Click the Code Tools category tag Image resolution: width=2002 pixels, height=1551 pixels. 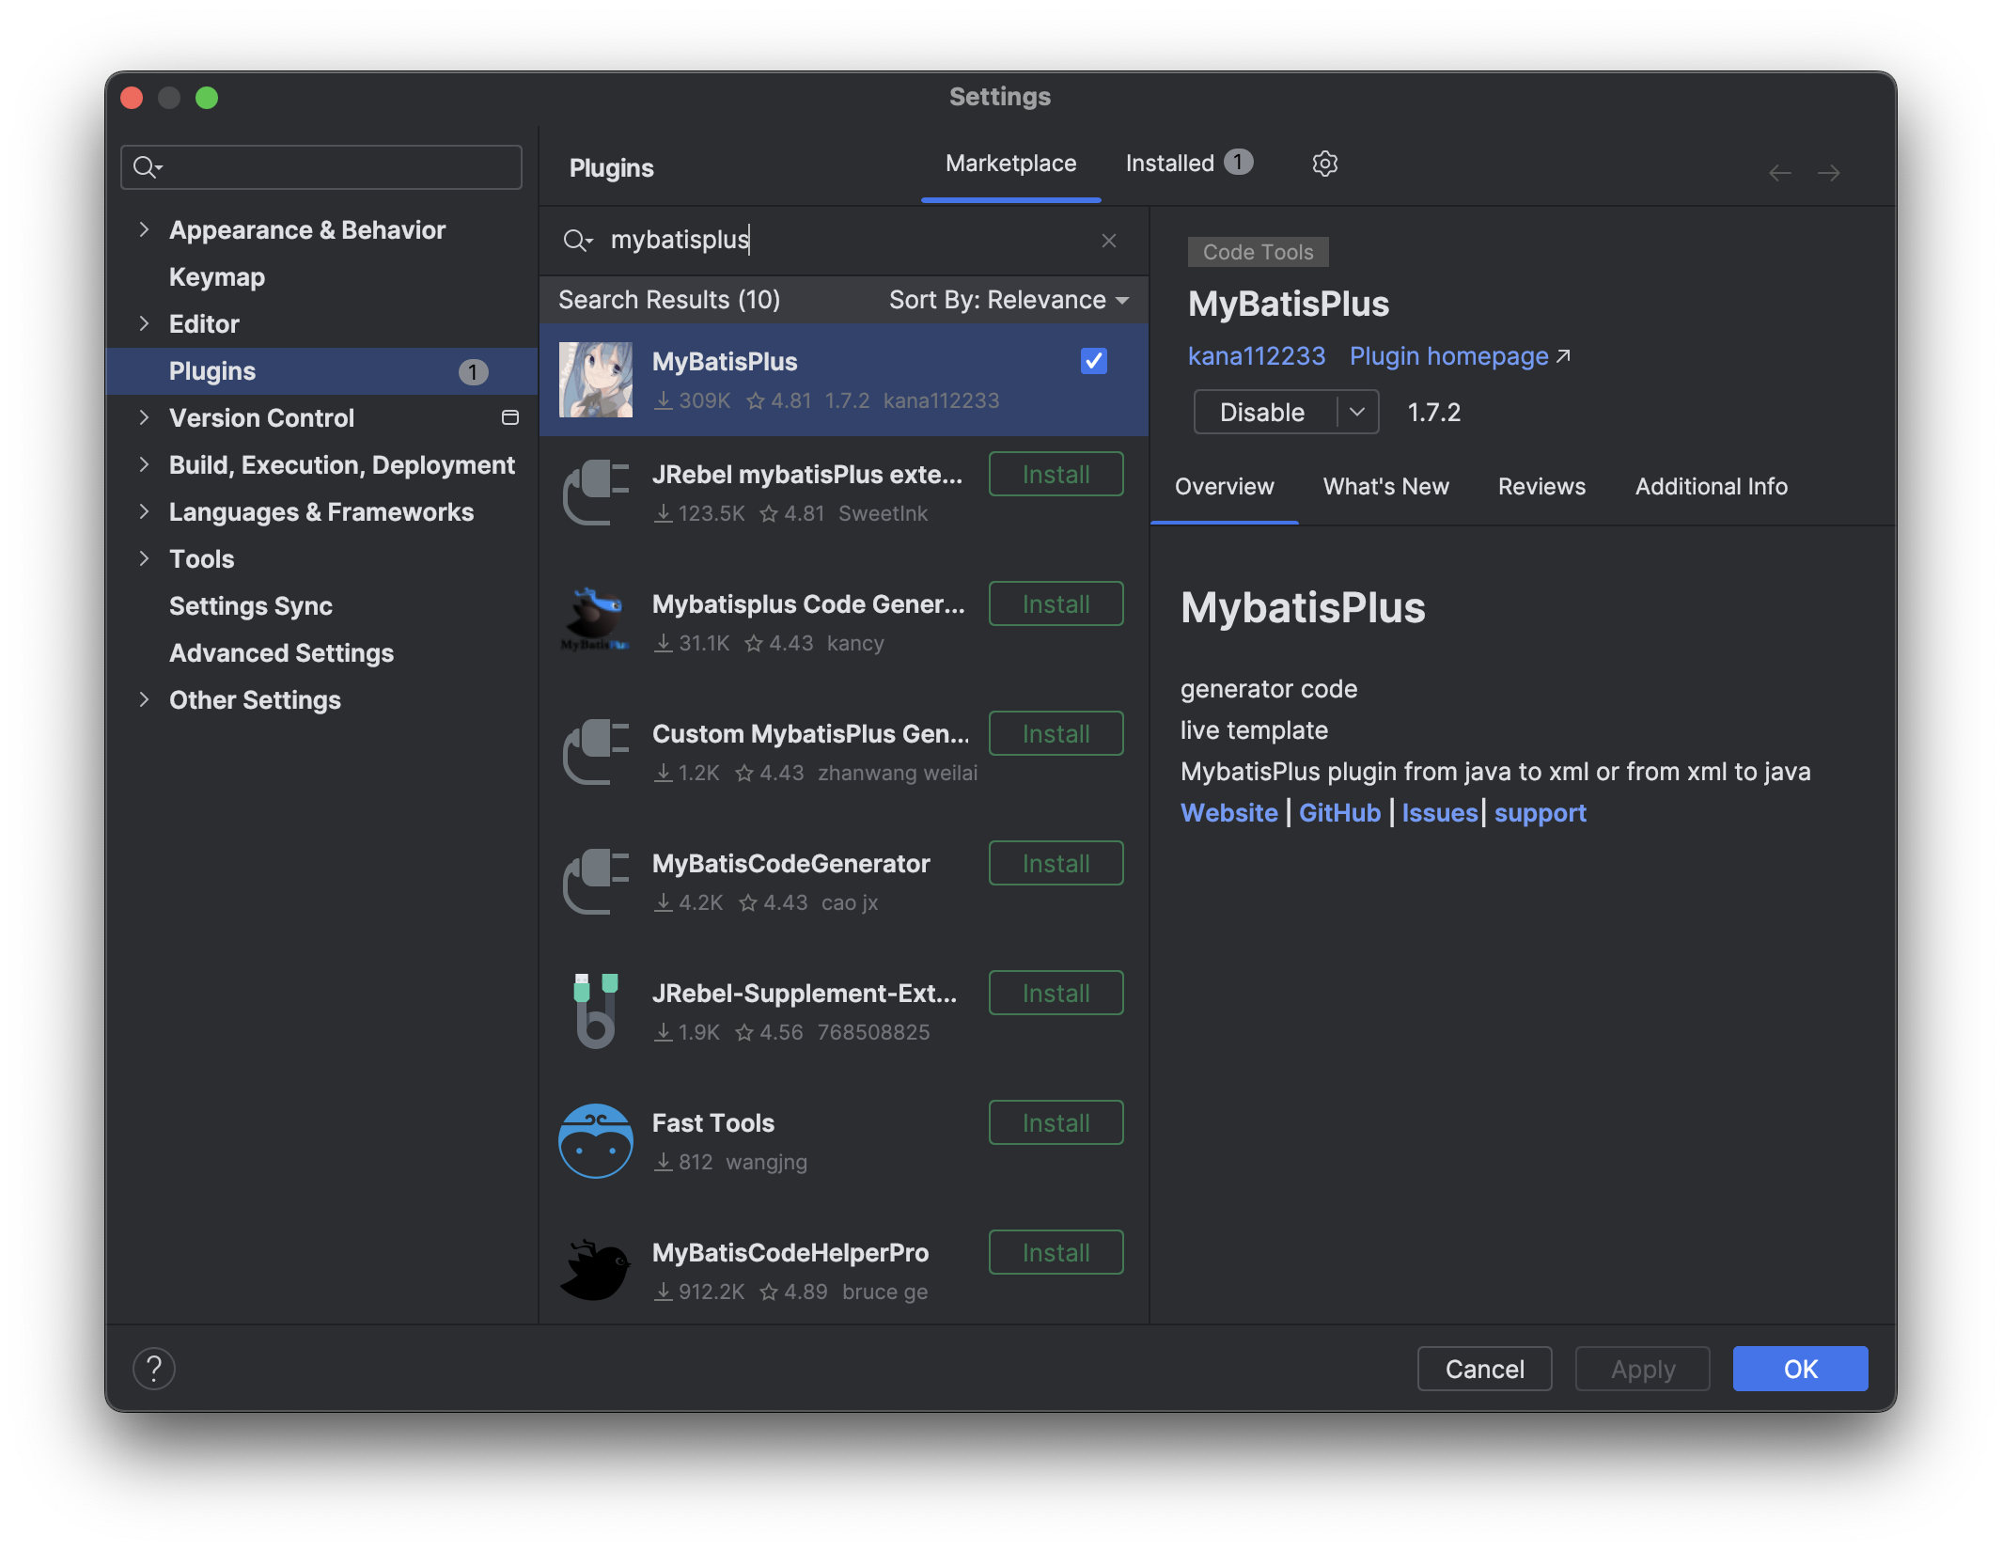1258,252
